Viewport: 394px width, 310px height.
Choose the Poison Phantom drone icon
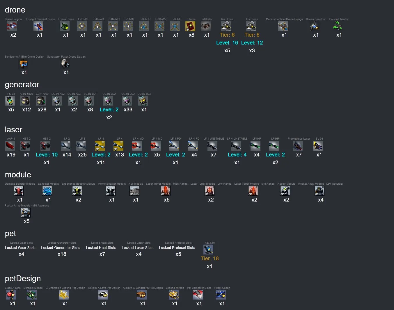point(338,26)
